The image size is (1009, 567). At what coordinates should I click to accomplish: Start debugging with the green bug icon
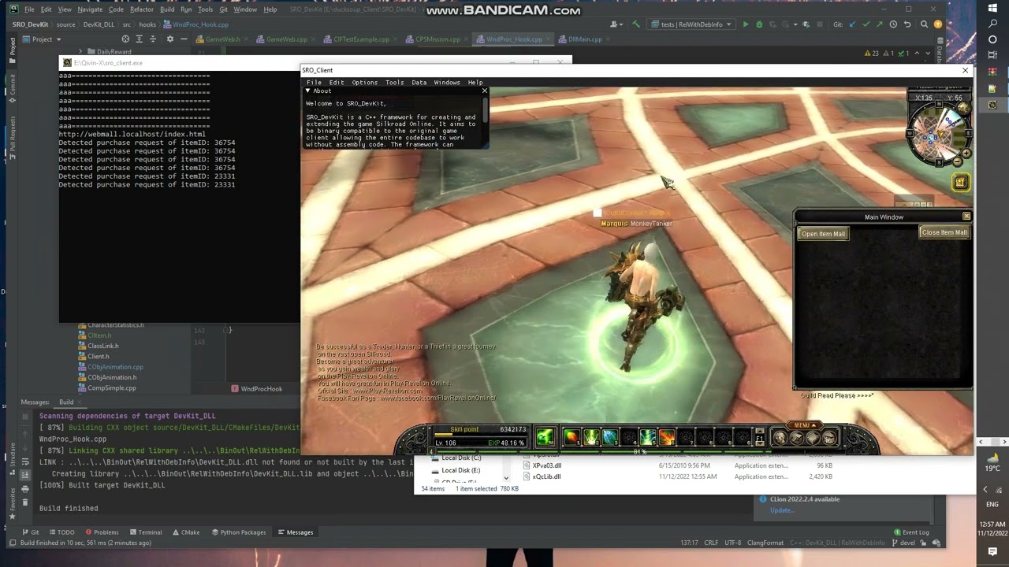[759, 24]
